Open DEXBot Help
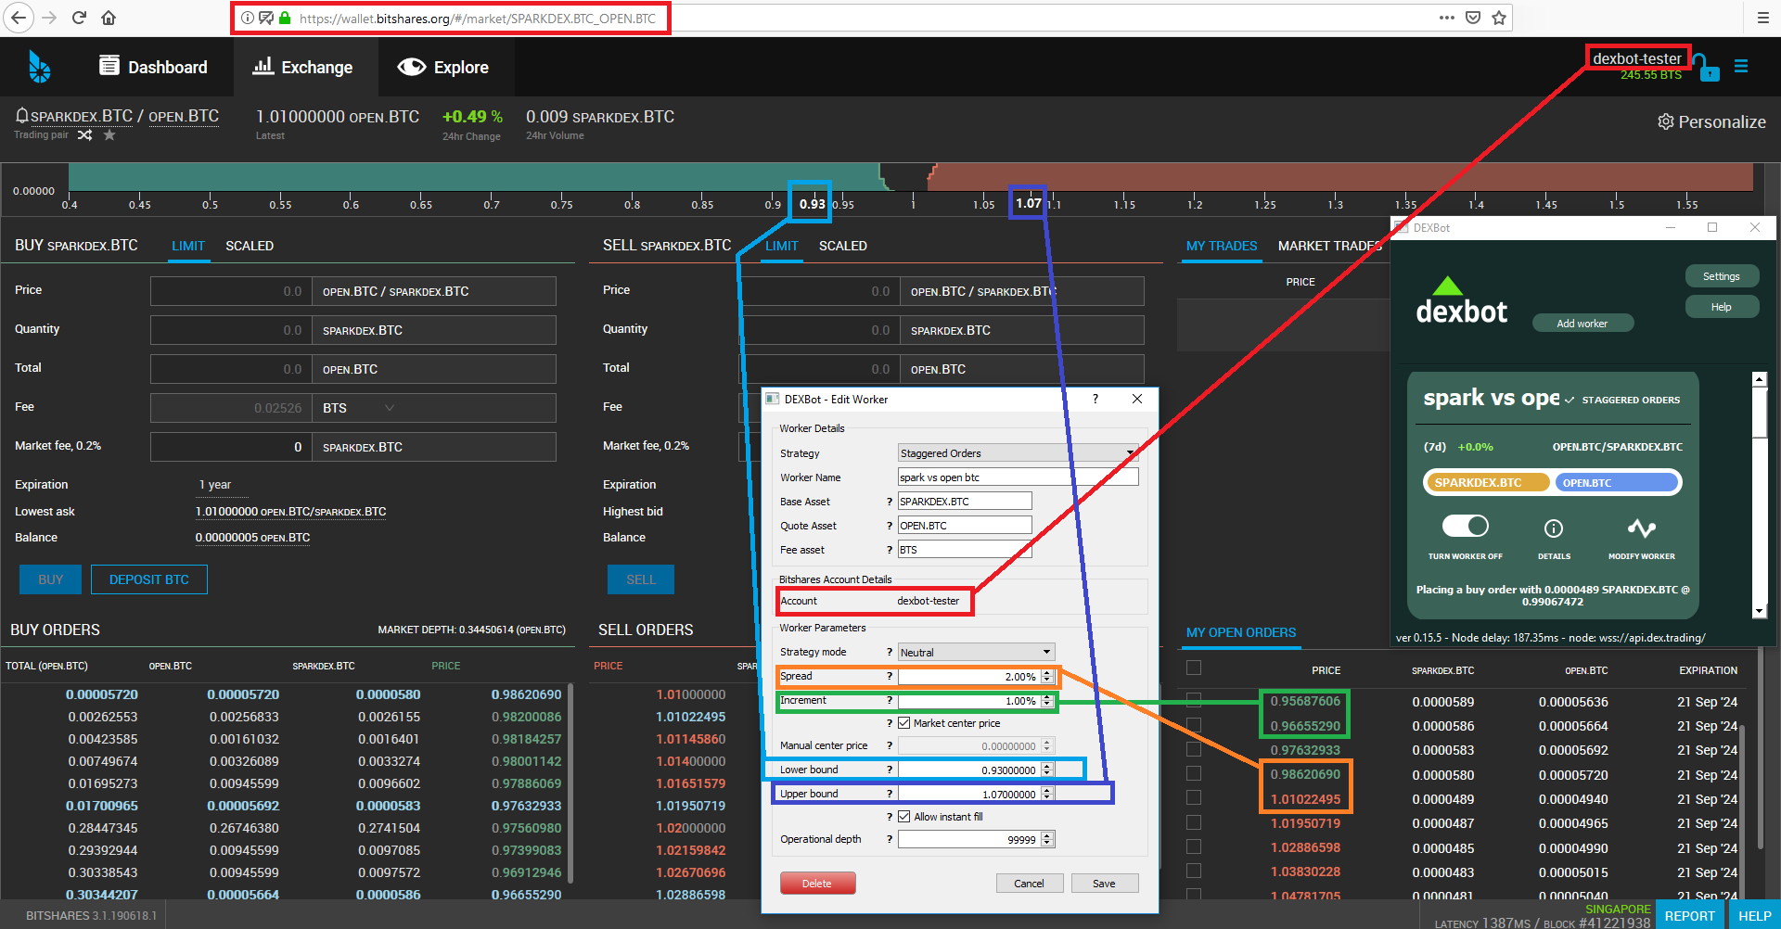The image size is (1781, 929). coord(1722,307)
